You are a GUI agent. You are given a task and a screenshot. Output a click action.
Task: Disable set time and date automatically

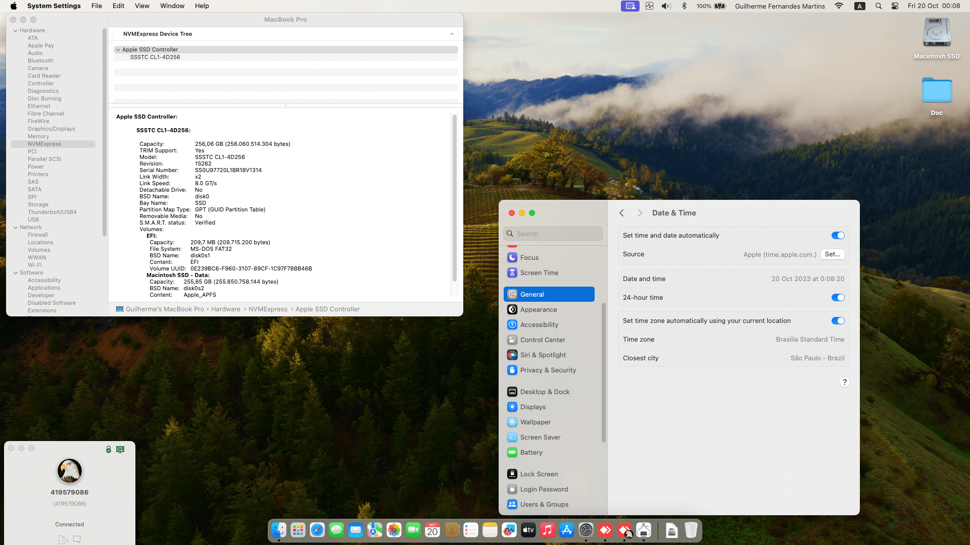838,236
